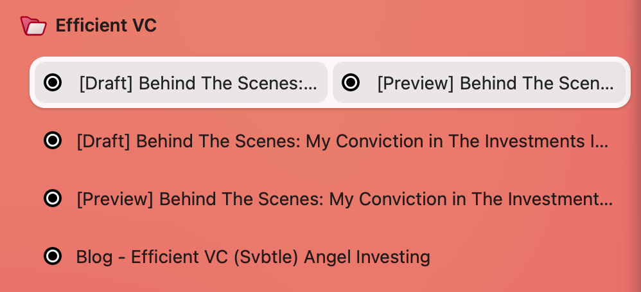The image size is (641, 292).
Task: Click the favicon of the split Preview tab
Action: click(351, 82)
